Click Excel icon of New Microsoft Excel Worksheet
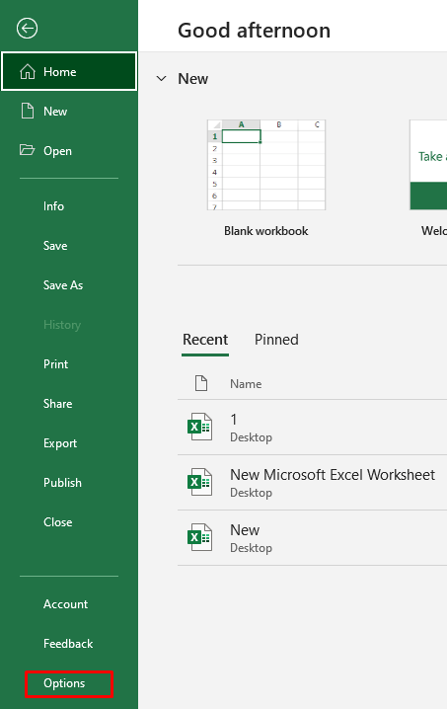The image size is (447, 709). pos(199,482)
